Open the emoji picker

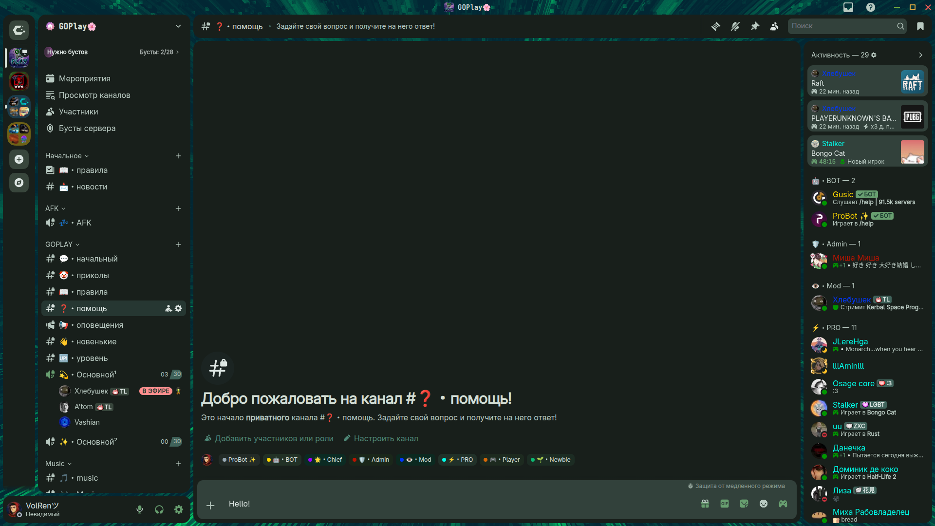coord(764,504)
